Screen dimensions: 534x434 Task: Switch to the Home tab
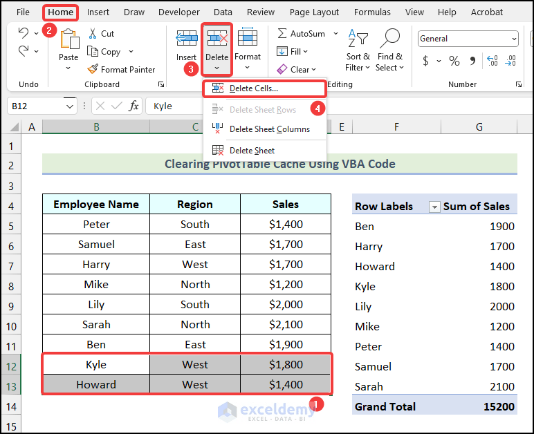tap(61, 12)
